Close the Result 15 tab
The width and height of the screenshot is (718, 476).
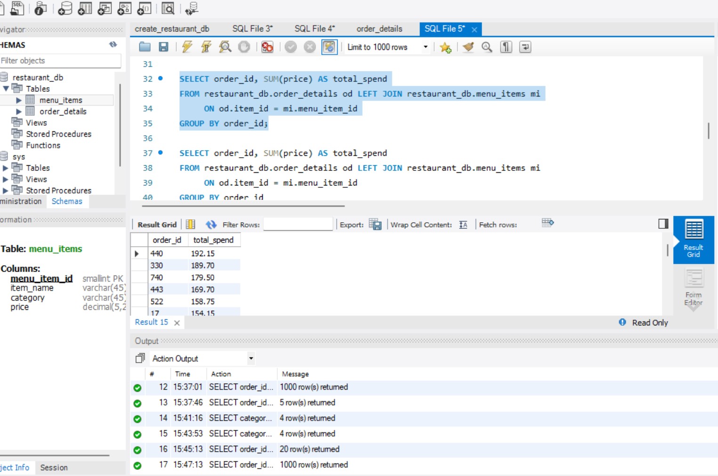177,323
